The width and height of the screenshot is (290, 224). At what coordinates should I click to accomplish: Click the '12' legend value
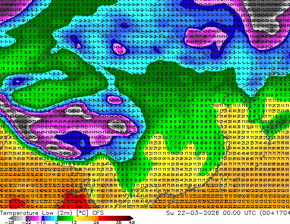[x=74, y=222]
